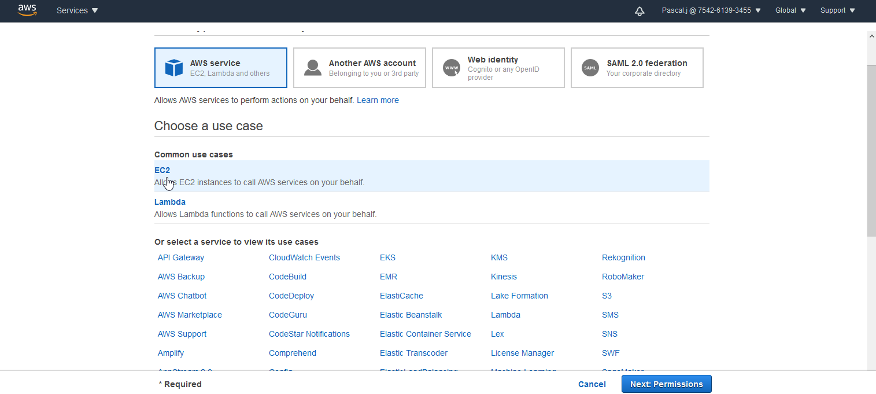The width and height of the screenshot is (876, 394).
Task: Click the scrollbar up arrow
Action: click(871, 36)
